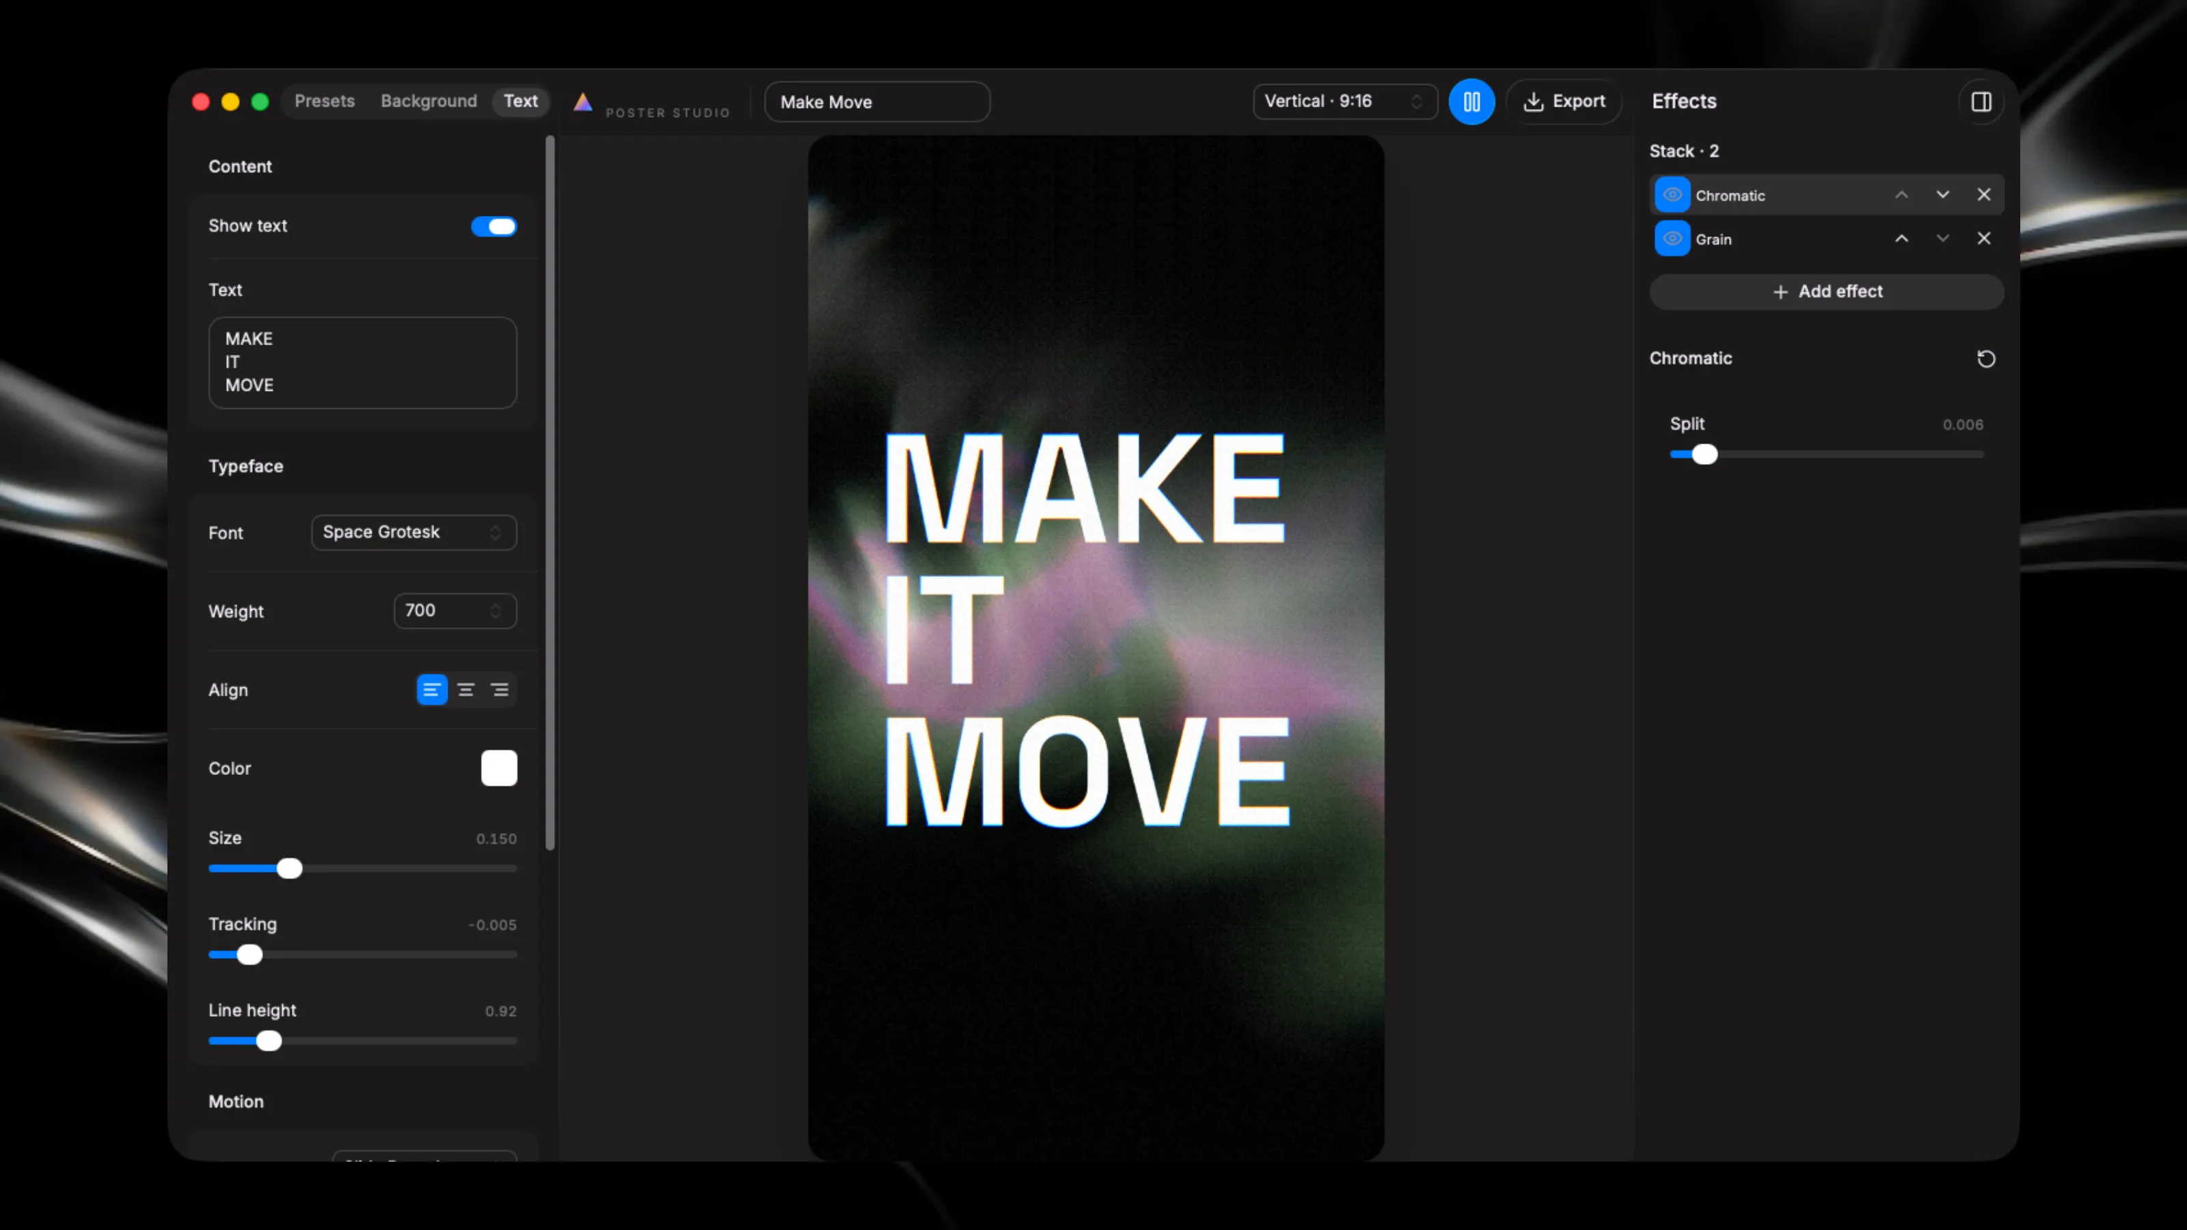Click the Line height value 0.92

[x=500, y=1012]
